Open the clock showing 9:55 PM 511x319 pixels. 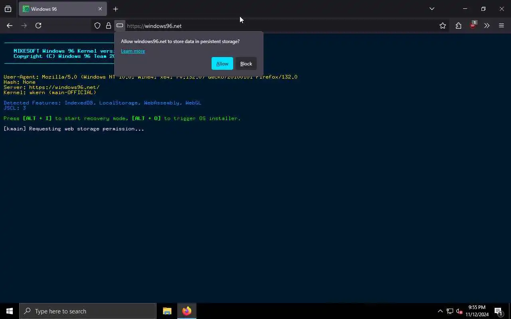click(x=477, y=311)
